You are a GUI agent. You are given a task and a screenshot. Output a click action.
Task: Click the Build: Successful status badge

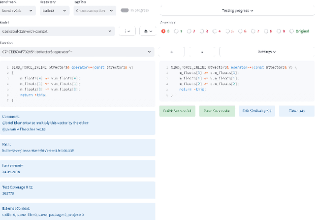coord(178,111)
